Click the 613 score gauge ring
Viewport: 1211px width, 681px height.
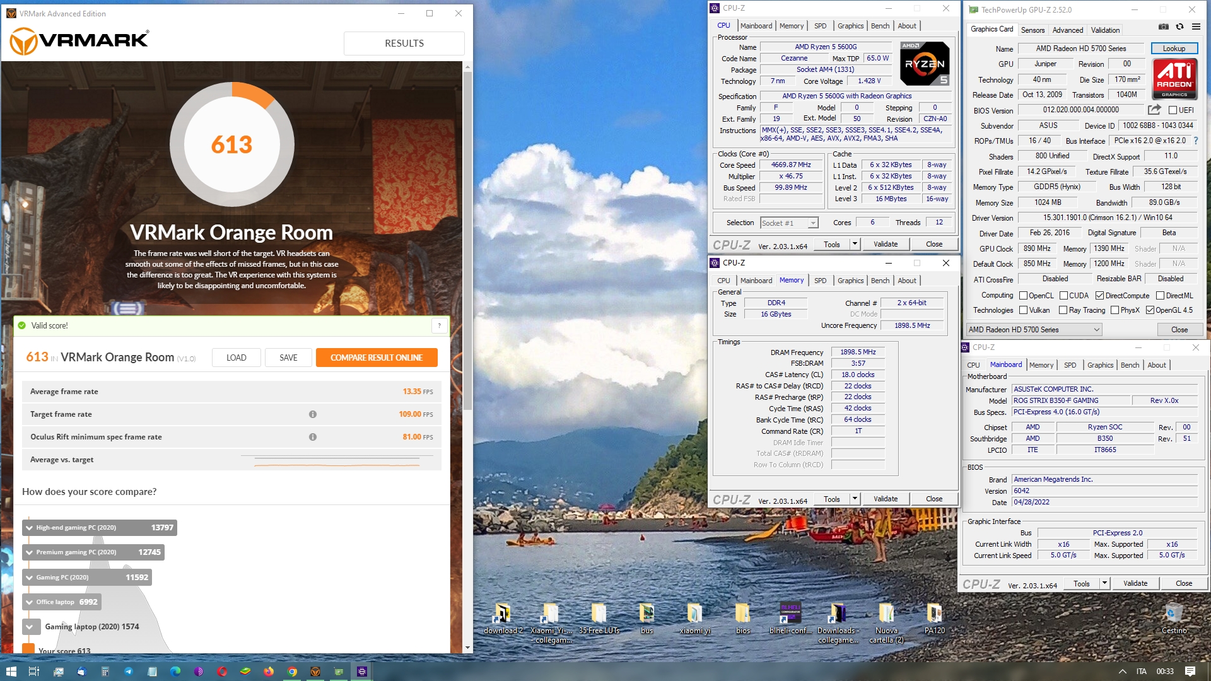(232, 144)
